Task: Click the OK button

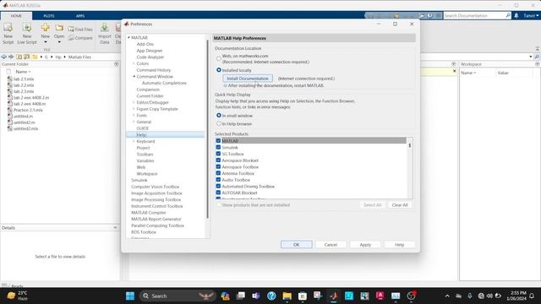Action: tap(297, 244)
